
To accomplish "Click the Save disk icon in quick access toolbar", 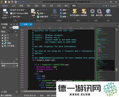I will tap(12, 2).
